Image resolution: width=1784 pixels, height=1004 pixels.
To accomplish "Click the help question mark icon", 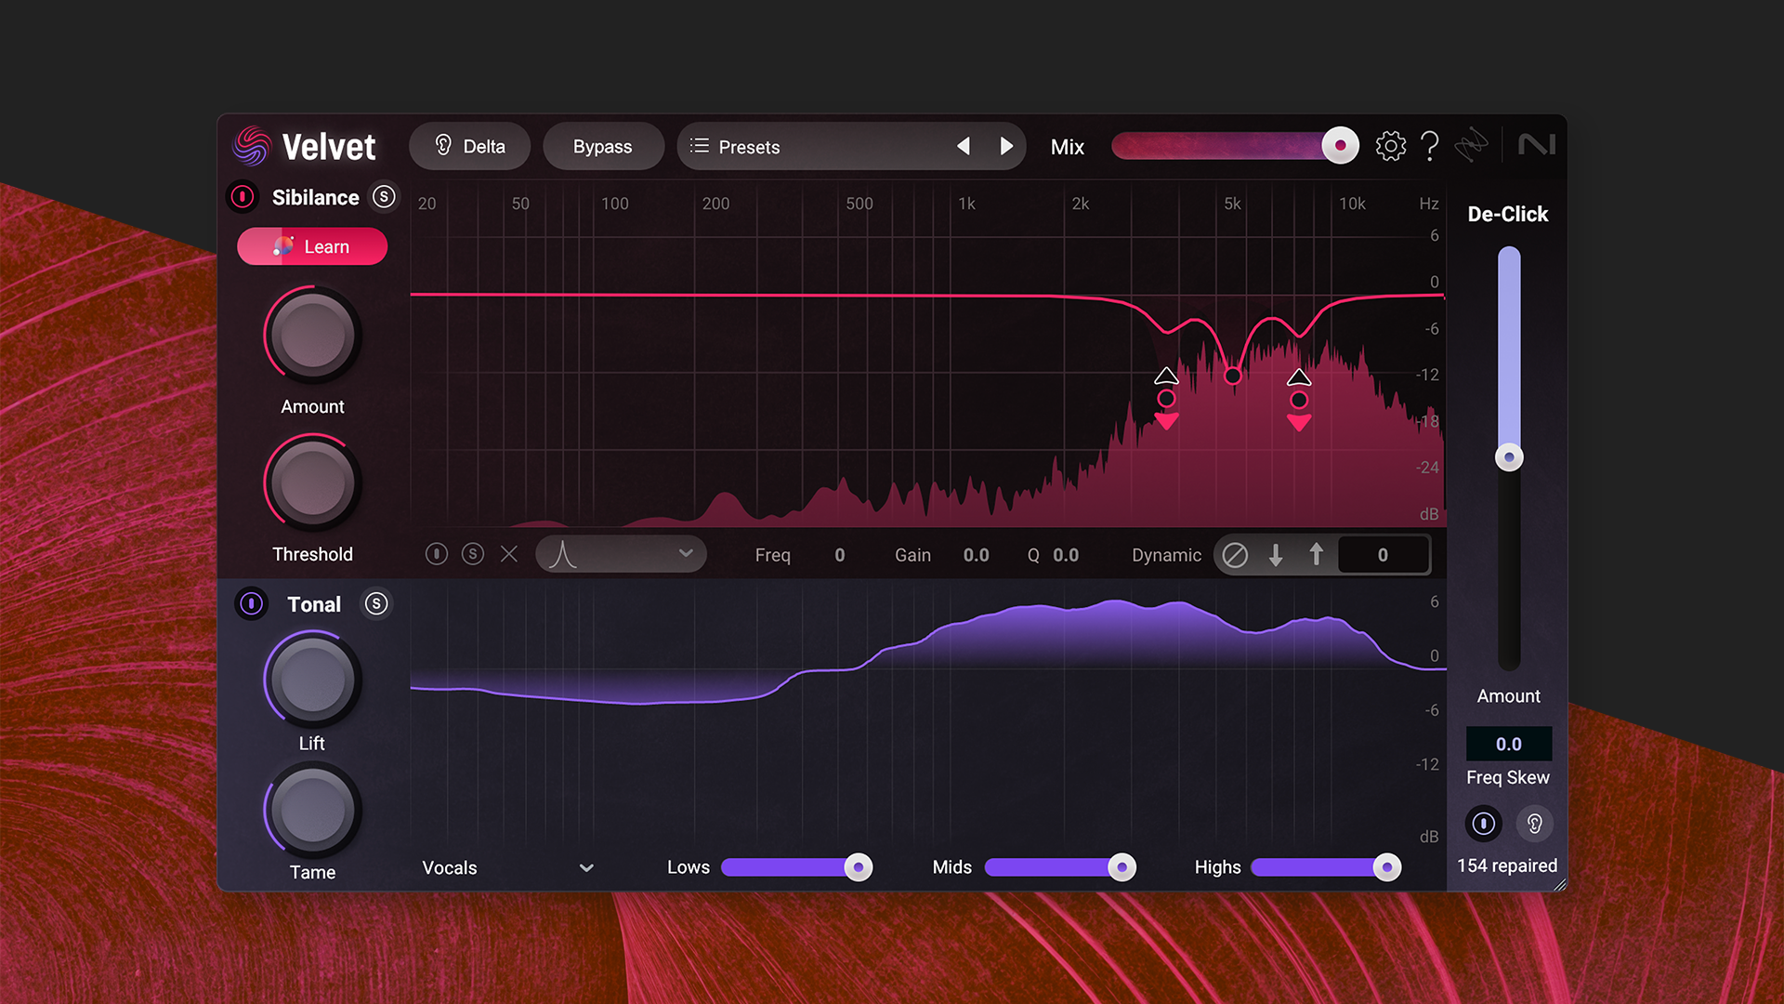I will [1430, 146].
